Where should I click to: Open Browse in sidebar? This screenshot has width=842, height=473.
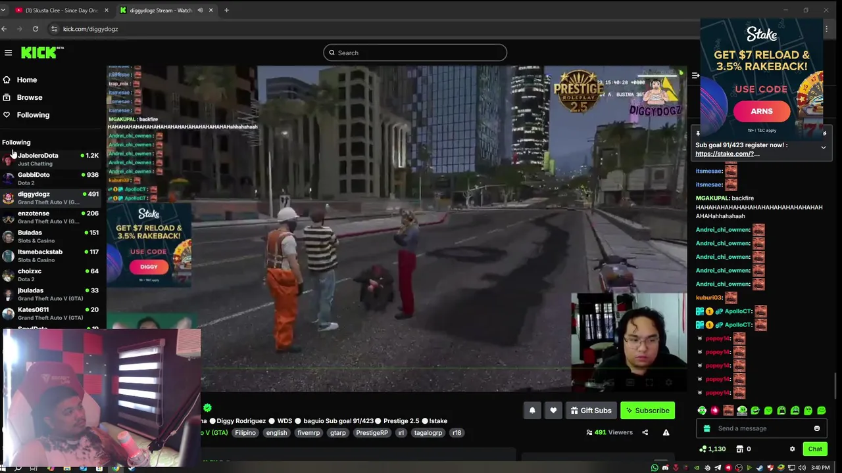[x=29, y=97]
